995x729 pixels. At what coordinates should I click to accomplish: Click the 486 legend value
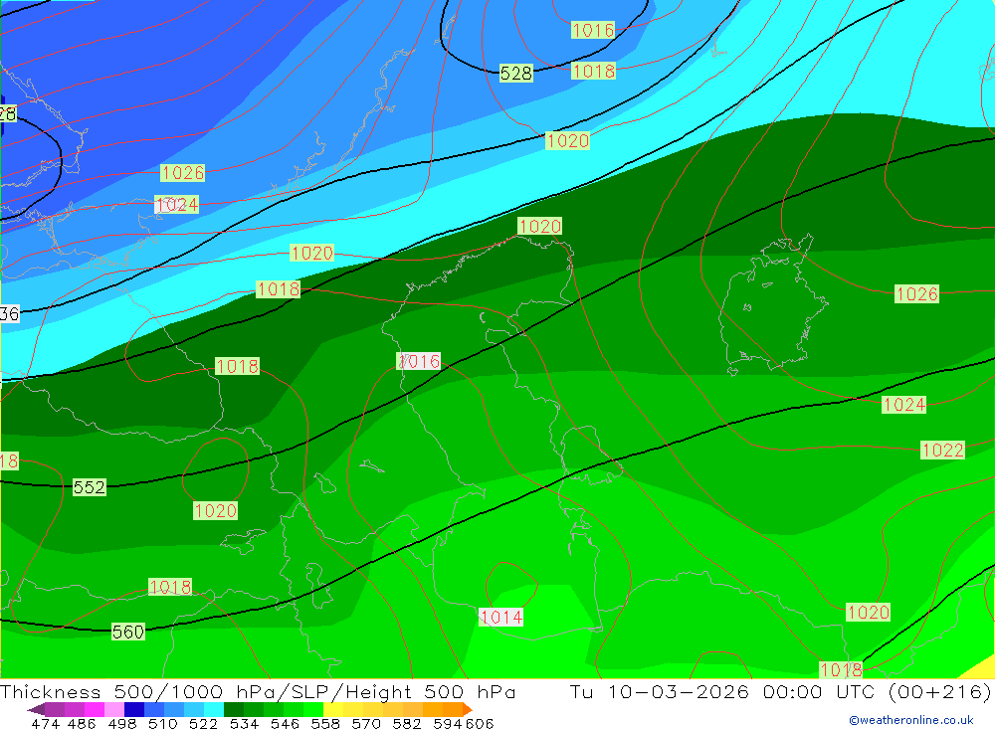[x=82, y=723]
